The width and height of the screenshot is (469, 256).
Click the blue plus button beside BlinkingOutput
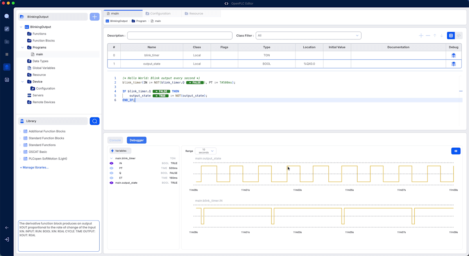pos(95,17)
